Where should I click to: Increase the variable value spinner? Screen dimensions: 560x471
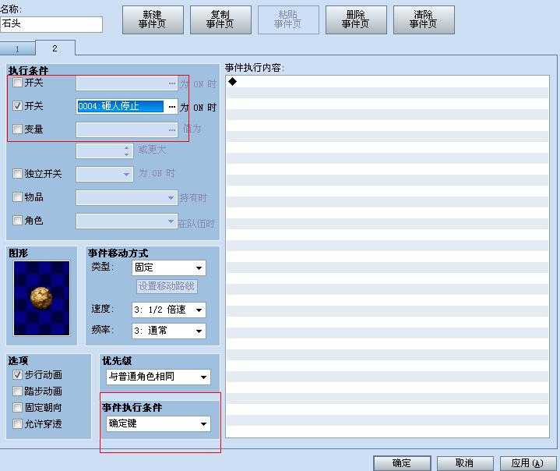(x=126, y=147)
